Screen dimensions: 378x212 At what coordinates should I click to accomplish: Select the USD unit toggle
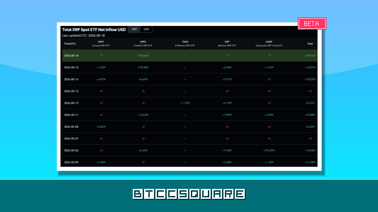[146, 29]
